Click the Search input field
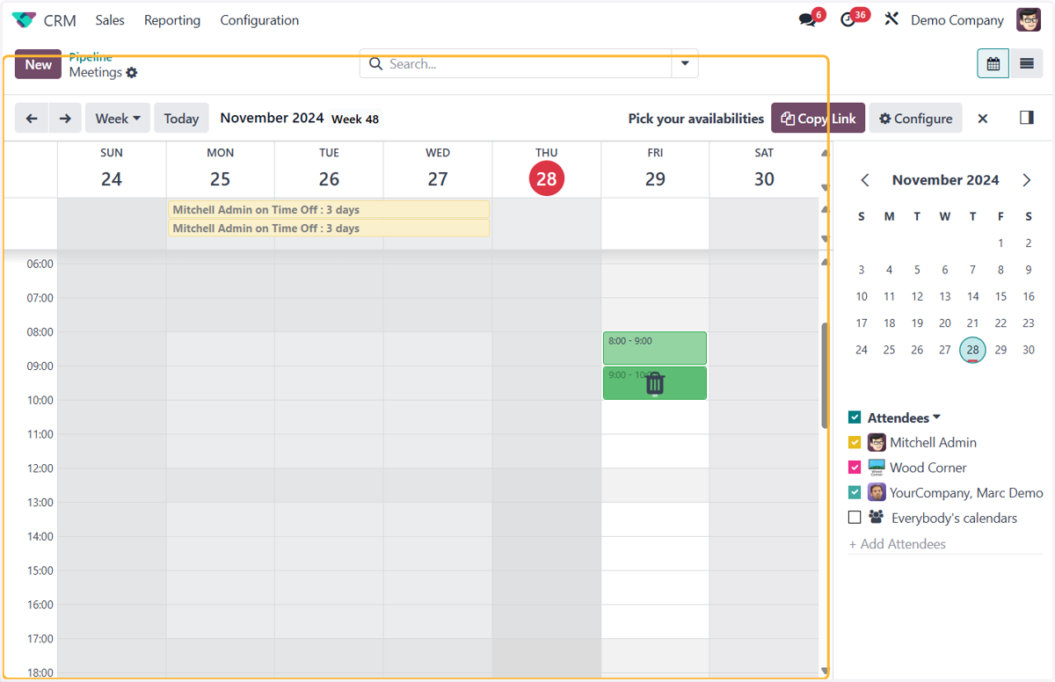The height and width of the screenshot is (682, 1055). (x=527, y=63)
